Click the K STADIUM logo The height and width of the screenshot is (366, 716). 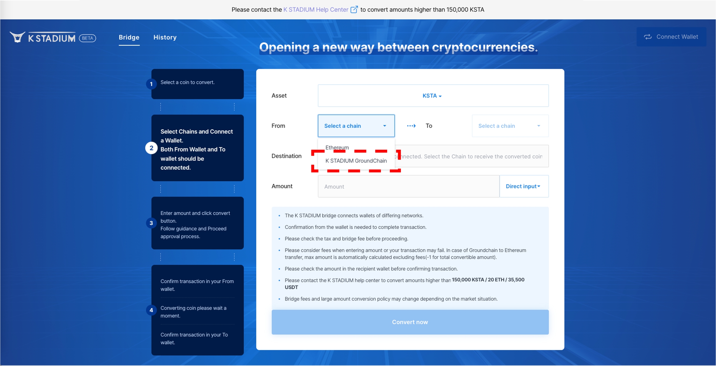tap(43, 38)
